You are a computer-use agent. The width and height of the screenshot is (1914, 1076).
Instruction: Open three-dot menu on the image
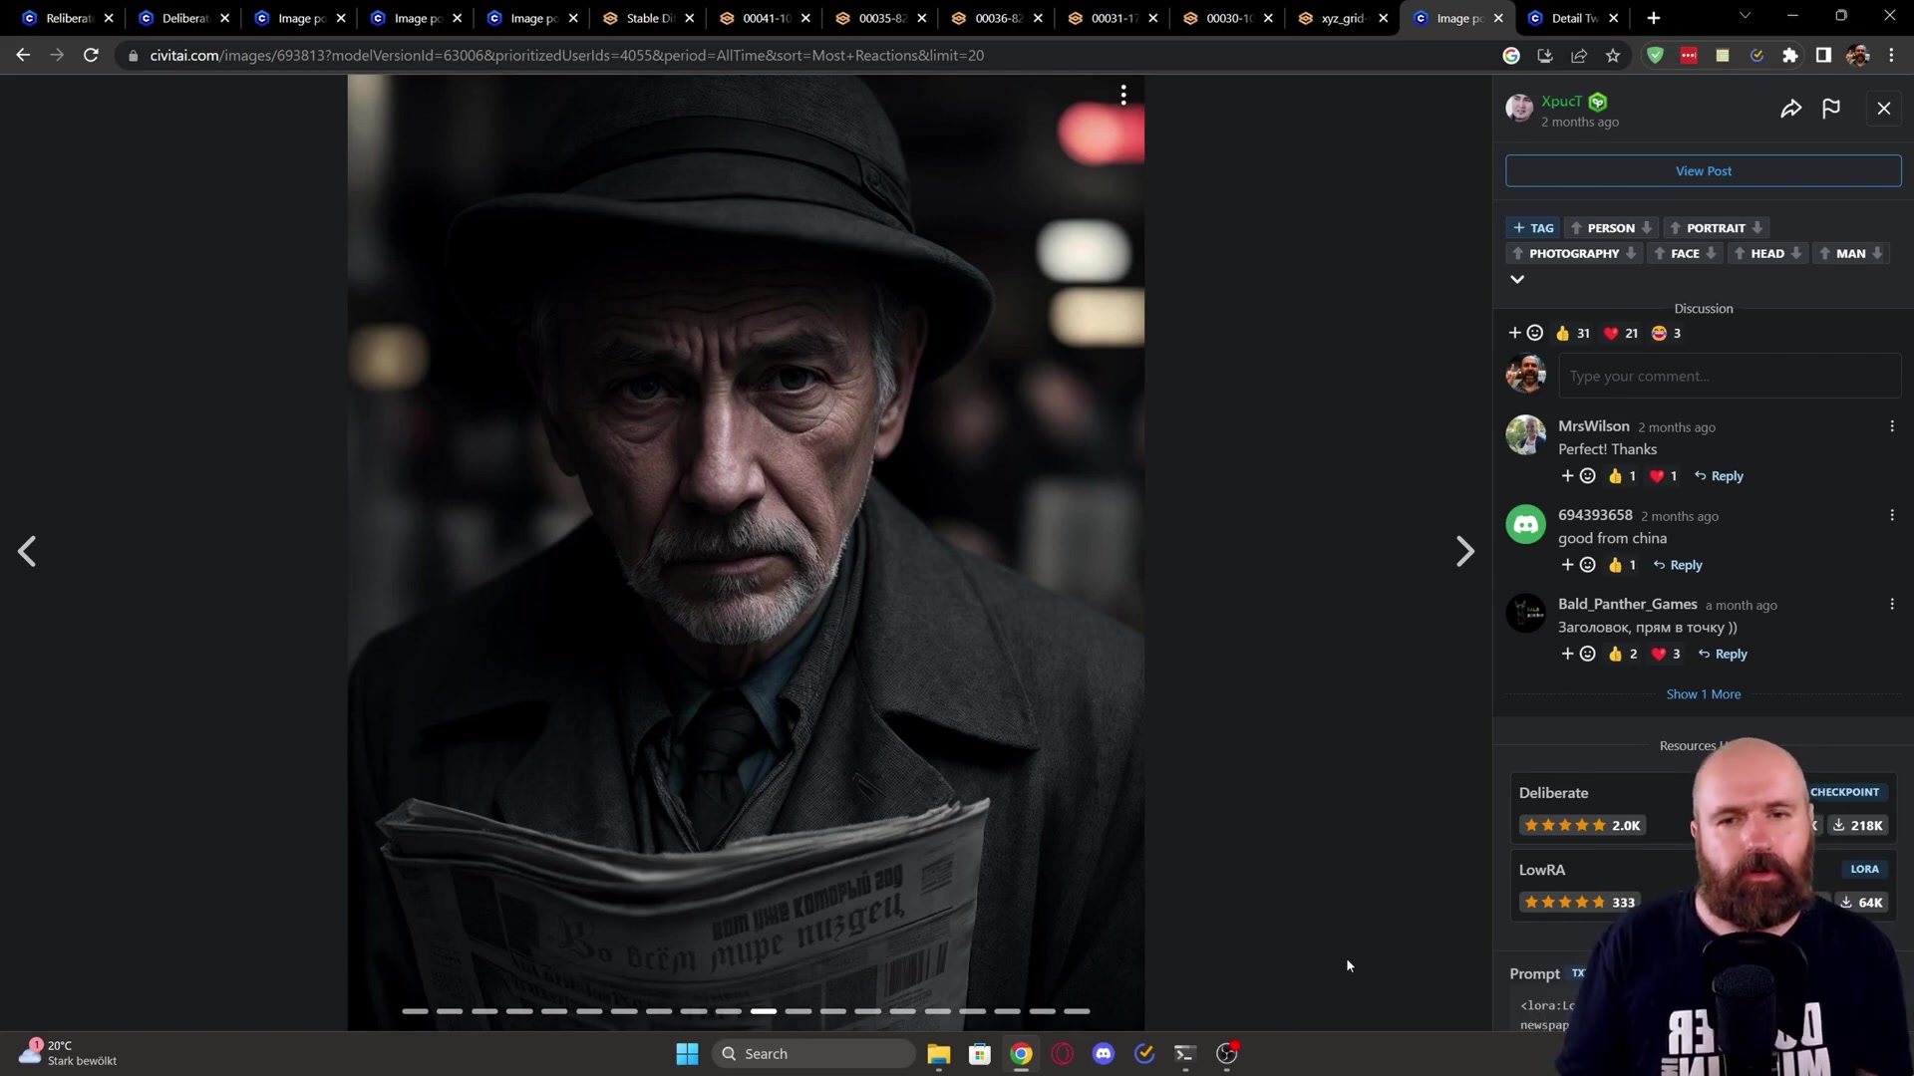pos(1123,95)
